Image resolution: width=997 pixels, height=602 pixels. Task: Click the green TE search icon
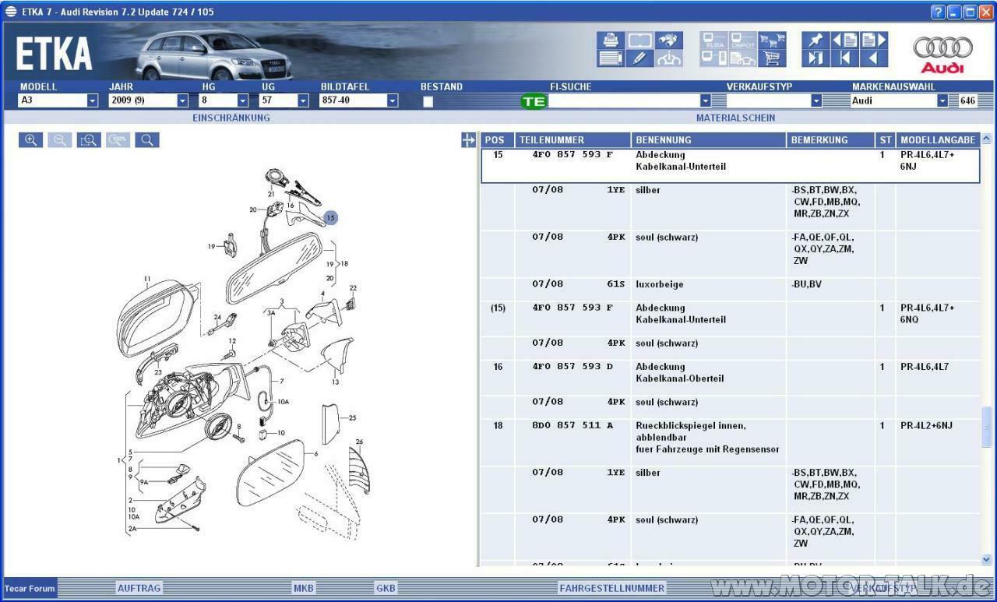[x=534, y=101]
